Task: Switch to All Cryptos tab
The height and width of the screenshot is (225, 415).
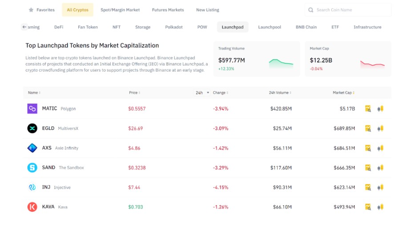Action: [x=77, y=10]
